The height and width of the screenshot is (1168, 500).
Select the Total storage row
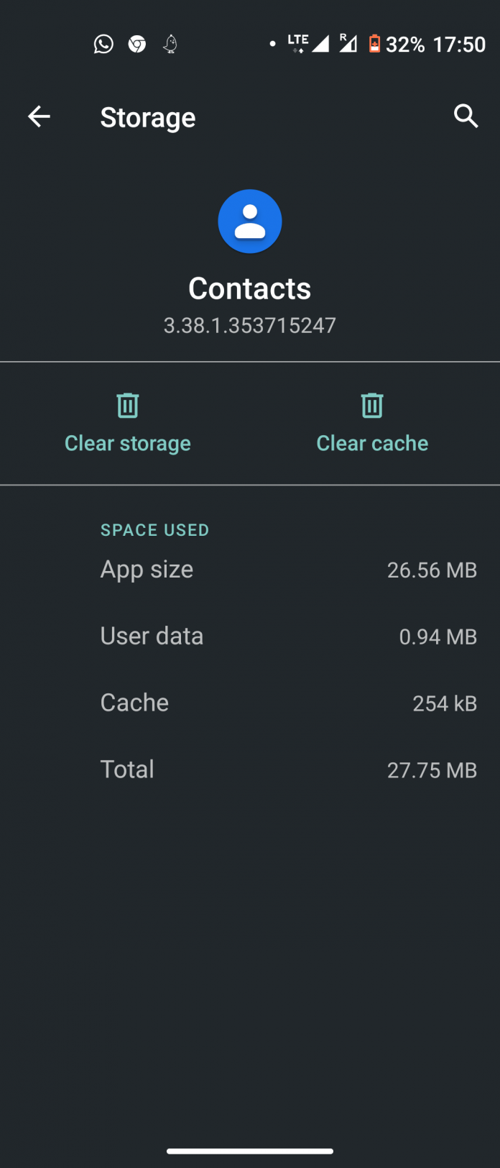pos(287,770)
